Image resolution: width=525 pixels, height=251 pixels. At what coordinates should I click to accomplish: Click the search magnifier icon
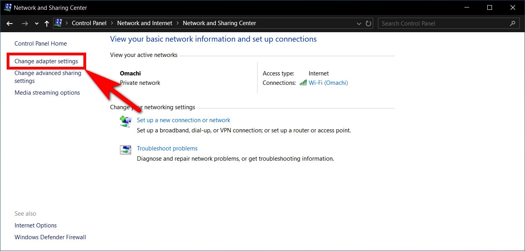[x=512, y=23]
